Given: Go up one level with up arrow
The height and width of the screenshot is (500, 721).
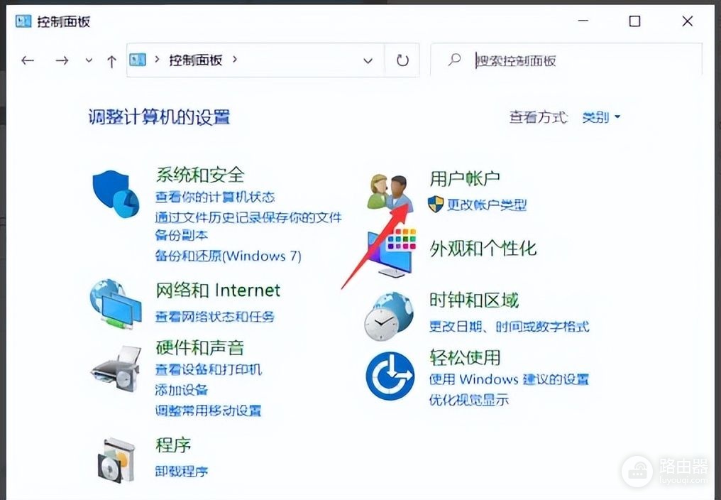Looking at the screenshot, I should [111, 61].
